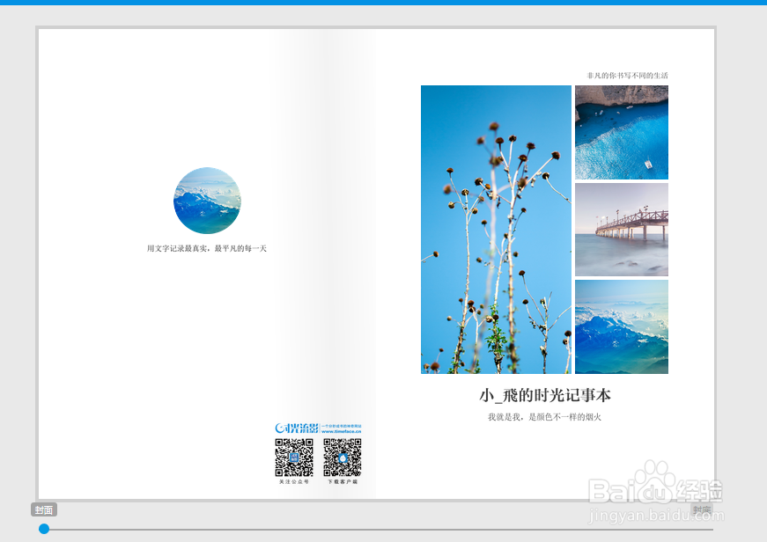
Task: Click the large blue-sky plants cover photo
Action: (495, 229)
